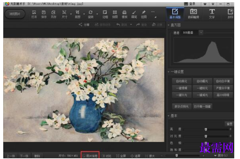Screen dimensions: 240x159
Task: Click the 白平衡一指键 button
Action: click(x=202, y=106)
